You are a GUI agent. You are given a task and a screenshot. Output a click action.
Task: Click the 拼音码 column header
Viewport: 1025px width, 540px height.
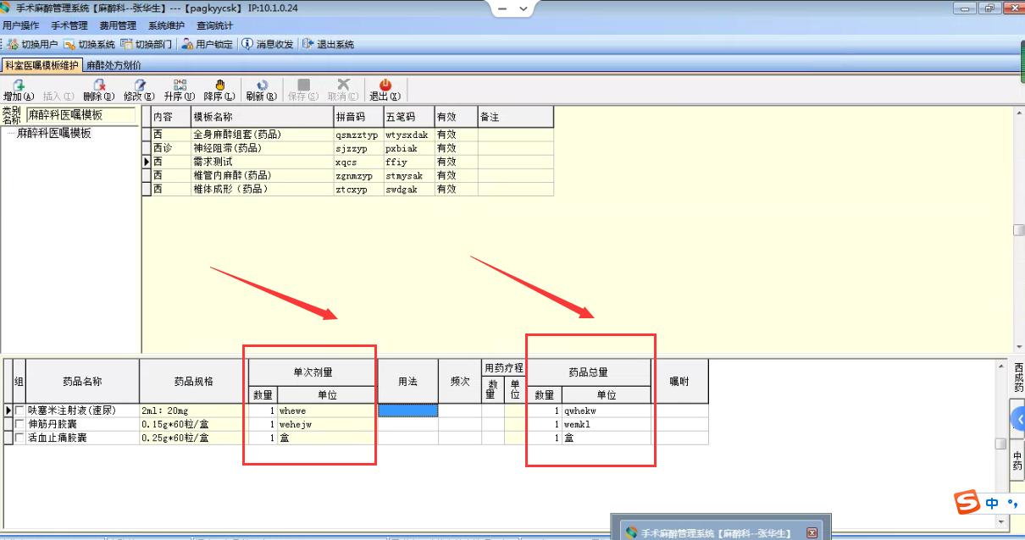tap(358, 117)
